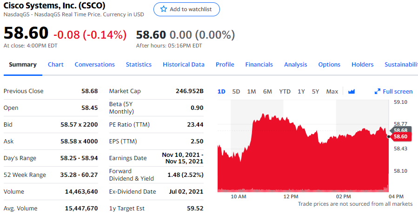This screenshot has height=216, width=418.
Task: Open the chart type area icon
Action: (x=352, y=92)
